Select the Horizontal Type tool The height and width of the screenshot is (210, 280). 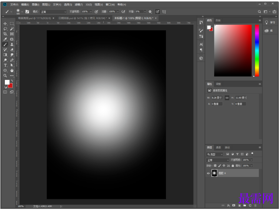pyautogui.click(x=5, y=65)
